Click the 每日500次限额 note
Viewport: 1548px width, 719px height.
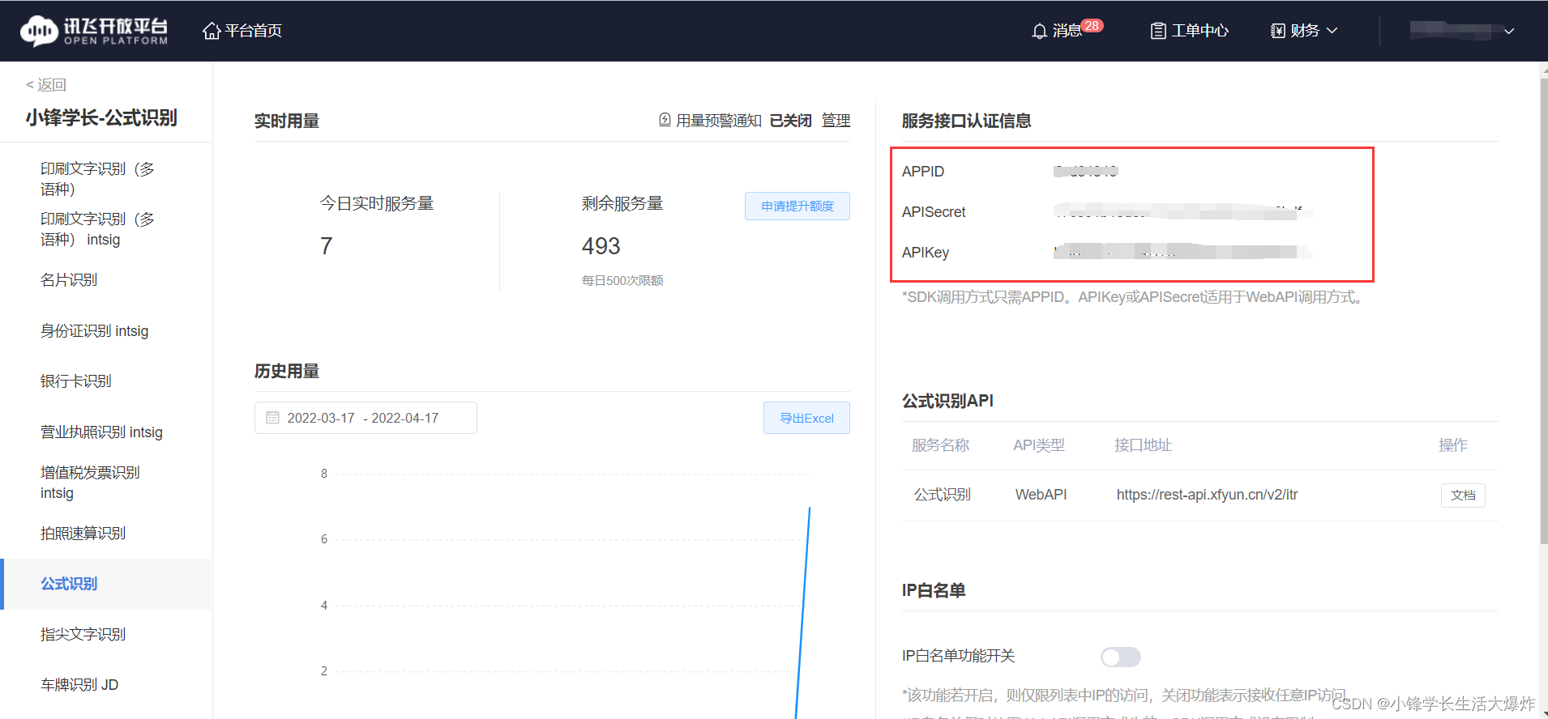(x=622, y=280)
